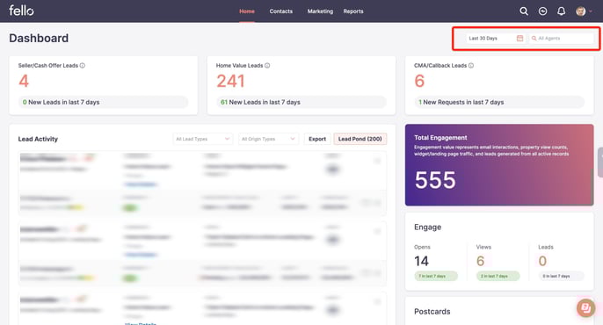The height and width of the screenshot is (325, 603).
Task: Click info icon beside Home Value Leads
Action: [x=267, y=65]
